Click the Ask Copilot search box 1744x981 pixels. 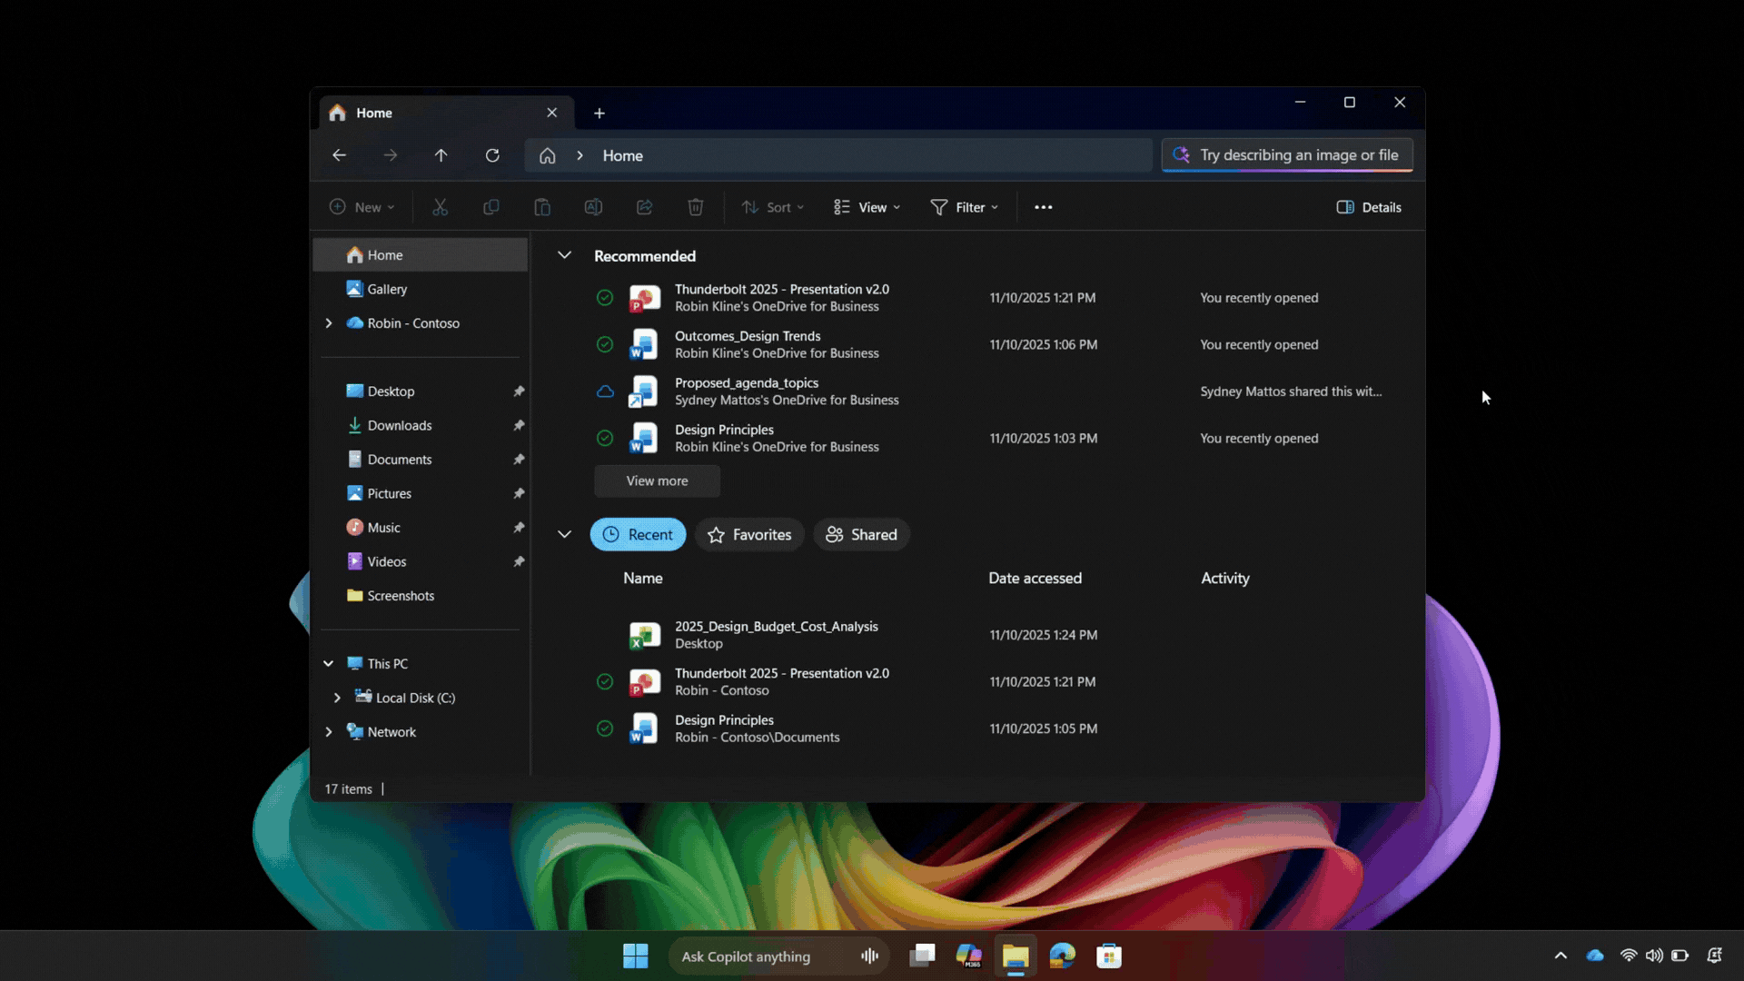pos(778,956)
